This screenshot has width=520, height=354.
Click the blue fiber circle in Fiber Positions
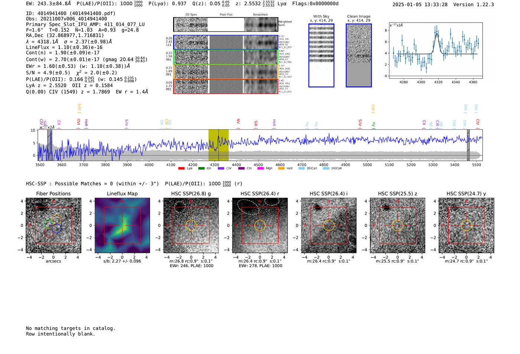(56, 228)
